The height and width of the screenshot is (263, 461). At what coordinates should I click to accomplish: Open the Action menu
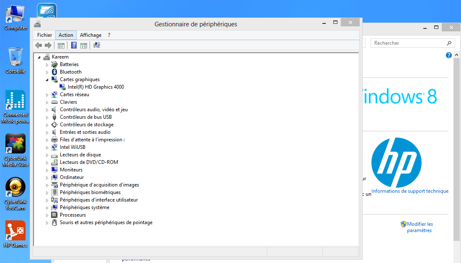click(x=66, y=35)
